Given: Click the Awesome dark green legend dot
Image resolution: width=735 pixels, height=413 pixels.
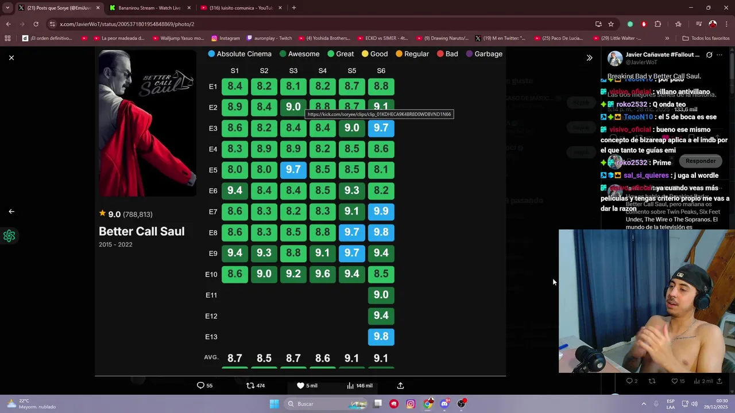Looking at the screenshot, I should pos(283,54).
